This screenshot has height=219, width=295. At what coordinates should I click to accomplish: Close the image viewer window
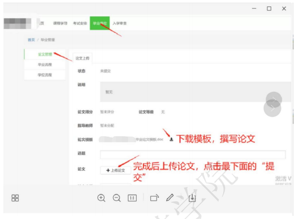point(284,8)
